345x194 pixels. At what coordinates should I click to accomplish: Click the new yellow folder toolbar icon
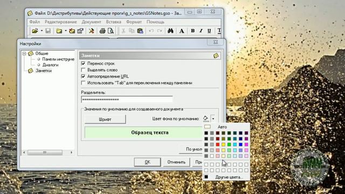[59, 31]
